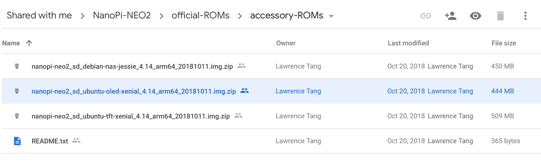Screen dimensions: 541x167
Task: Click the README.txt document file icon
Action: 17,141
